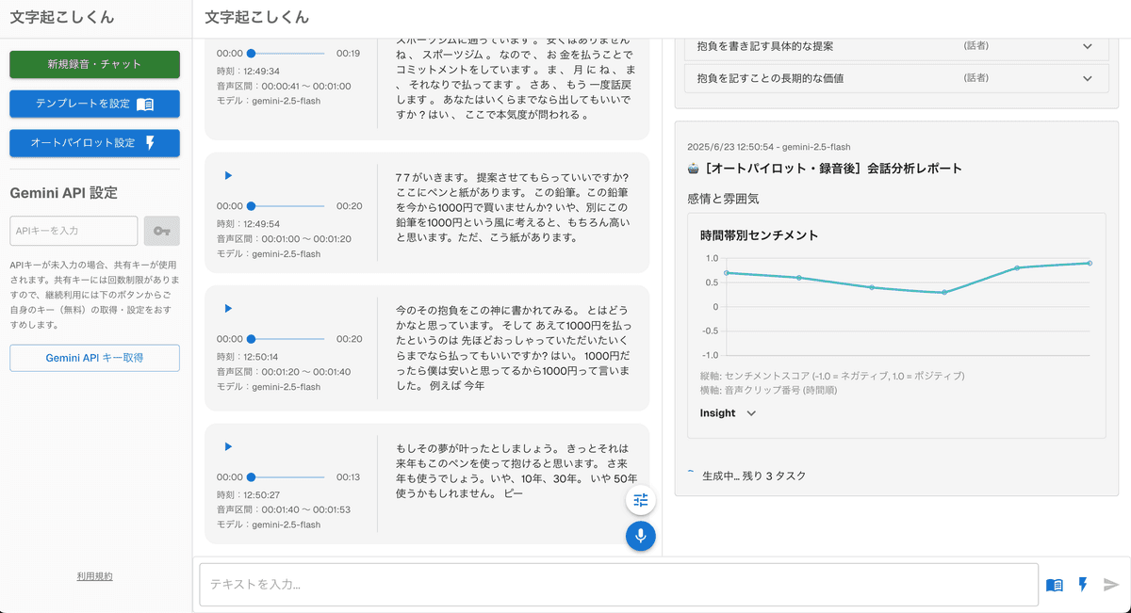The width and height of the screenshot is (1131, 613).
Task: Play the clip recorded at 12:50:27
Action: click(x=228, y=446)
